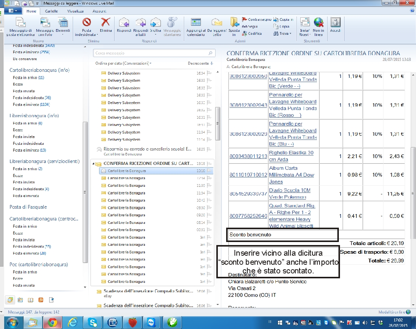Expand the Trova dropdown
The height and width of the screenshot is (329, 416).
(282, 33)
